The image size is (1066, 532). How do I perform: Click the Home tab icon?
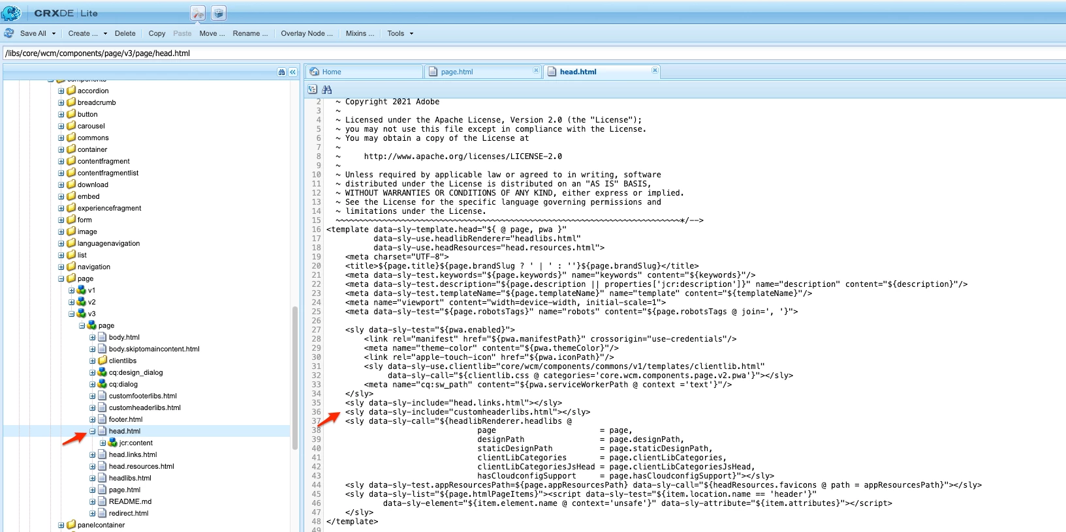[315, 72]
